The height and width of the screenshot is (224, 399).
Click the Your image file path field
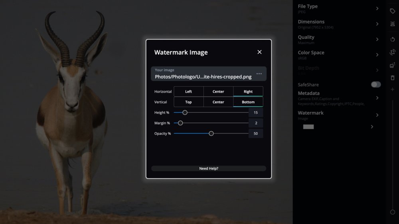pos(208,74)
